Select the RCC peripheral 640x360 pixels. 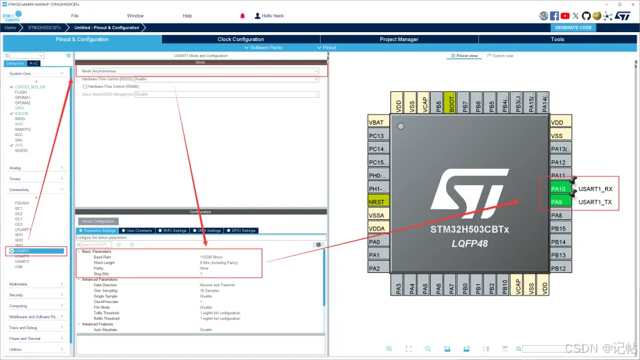(x=19, y=135)
